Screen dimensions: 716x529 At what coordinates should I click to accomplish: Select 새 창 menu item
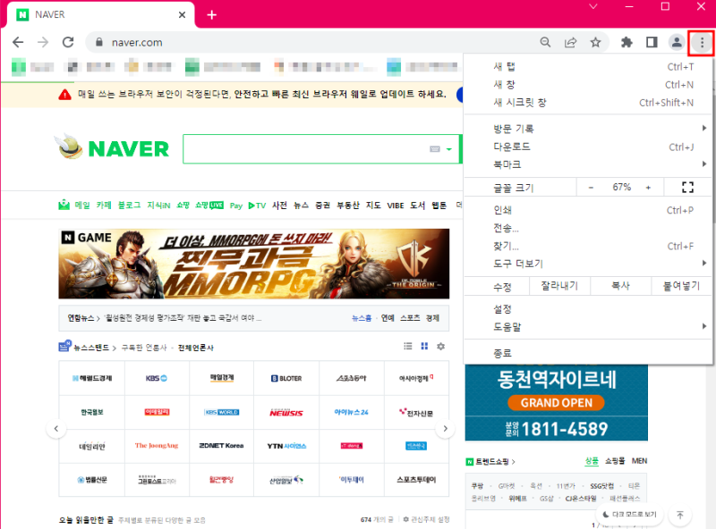tap(588, 84)
